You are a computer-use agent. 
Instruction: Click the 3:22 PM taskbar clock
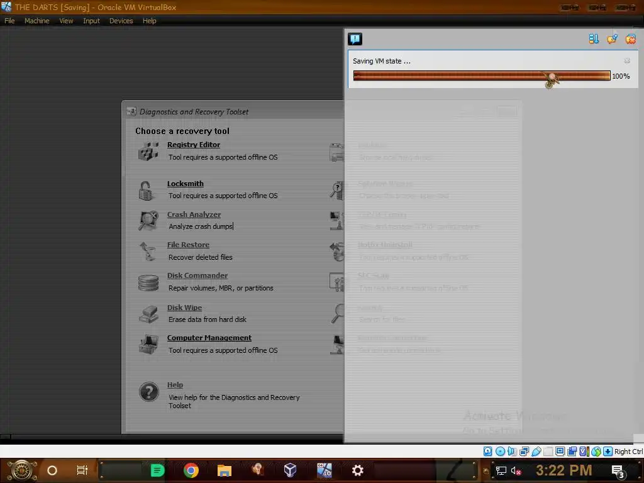563,470
